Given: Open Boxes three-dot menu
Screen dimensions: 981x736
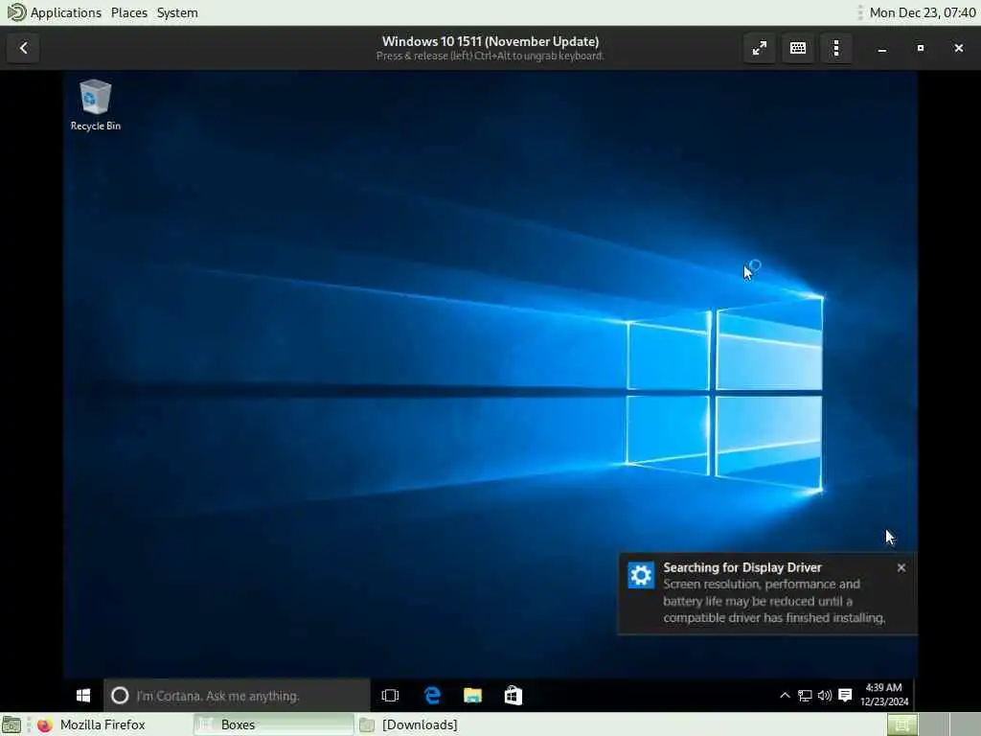Looking at the screenshot, I should point(835,48).
